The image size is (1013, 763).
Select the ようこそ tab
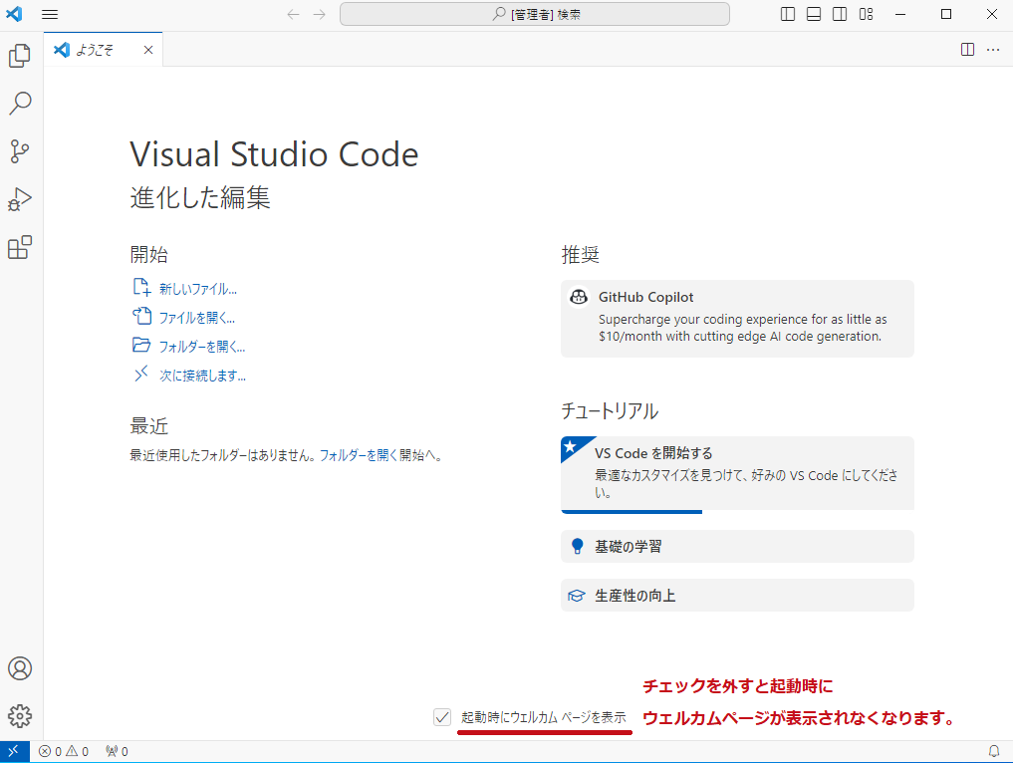pyautogui.click(x=104, y=50)
